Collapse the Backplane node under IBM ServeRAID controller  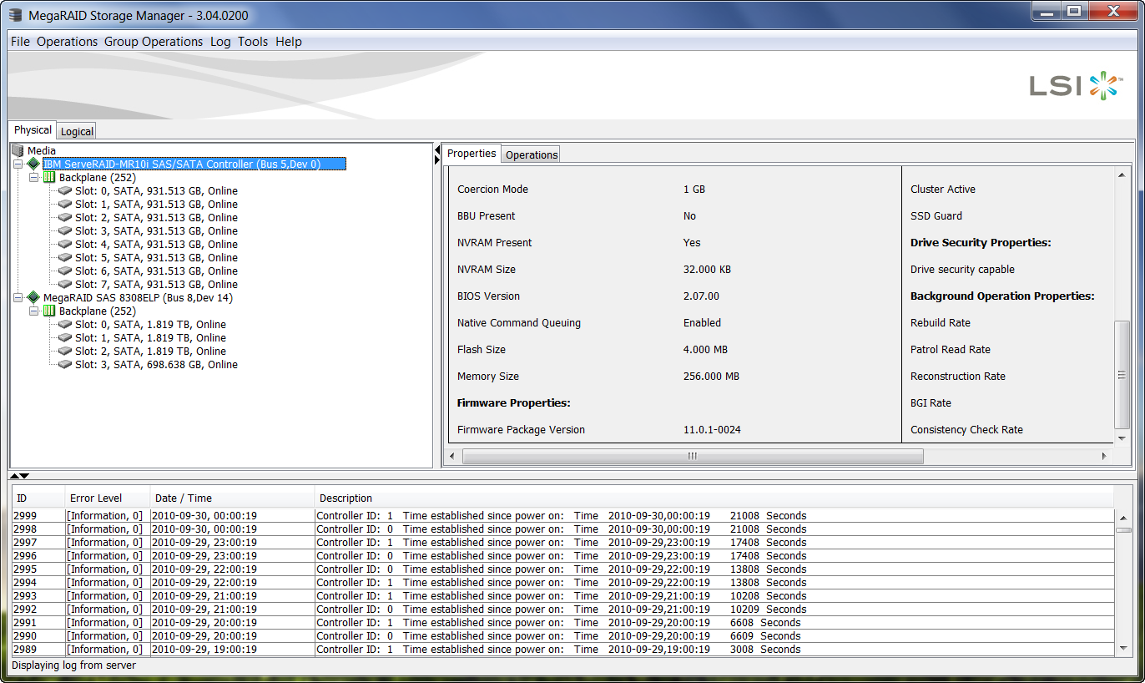coord(34,178)
